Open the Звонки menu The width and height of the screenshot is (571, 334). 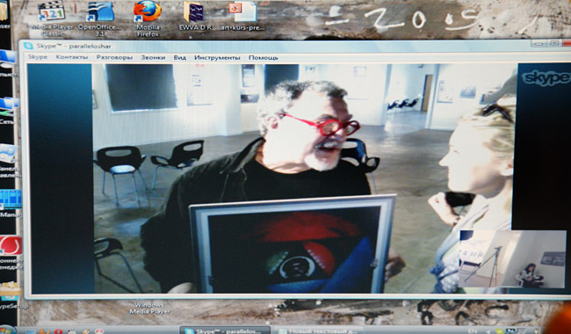click(153, 57)
